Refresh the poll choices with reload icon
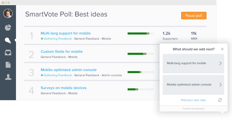 220,100
